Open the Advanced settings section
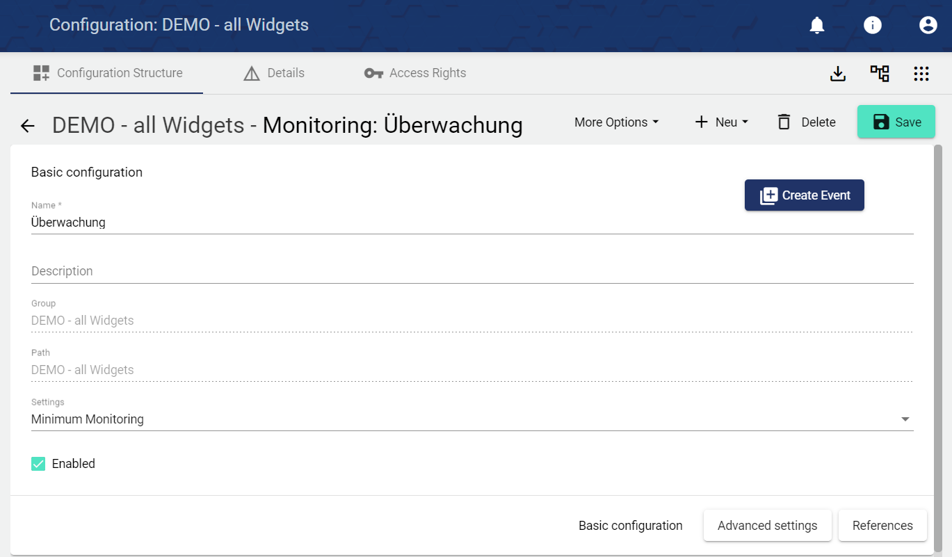The width and height of the screenshot is (952, 557). (x=767, y=526)
